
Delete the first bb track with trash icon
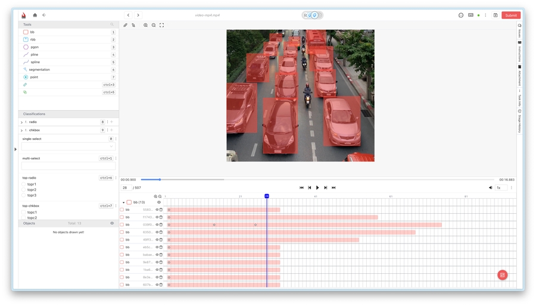tap(161, 210)
